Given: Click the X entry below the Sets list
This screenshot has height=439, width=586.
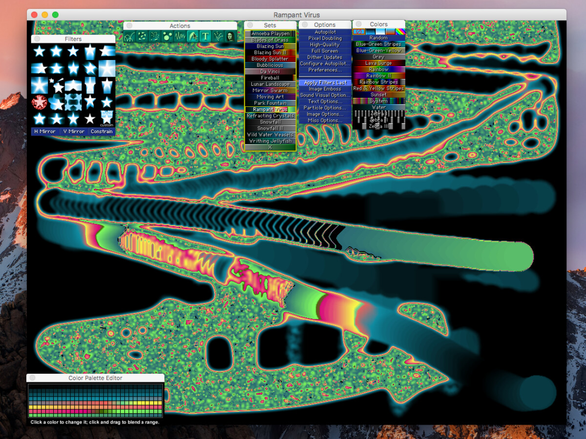Looking at the screenshot, I should point(270,147).
